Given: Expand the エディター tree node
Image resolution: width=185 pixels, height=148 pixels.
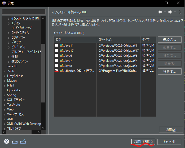Looking at the screenshot, I should 8,23.
